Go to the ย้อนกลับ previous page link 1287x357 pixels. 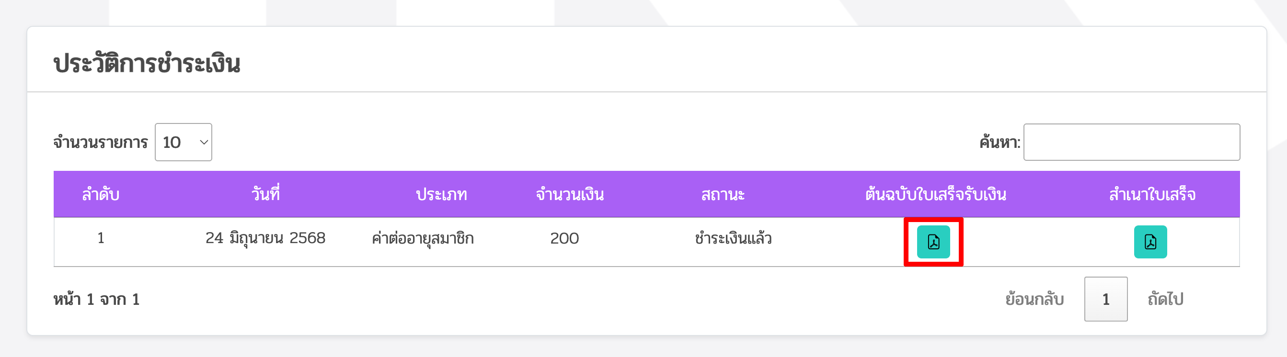[x=1034, y=299]
